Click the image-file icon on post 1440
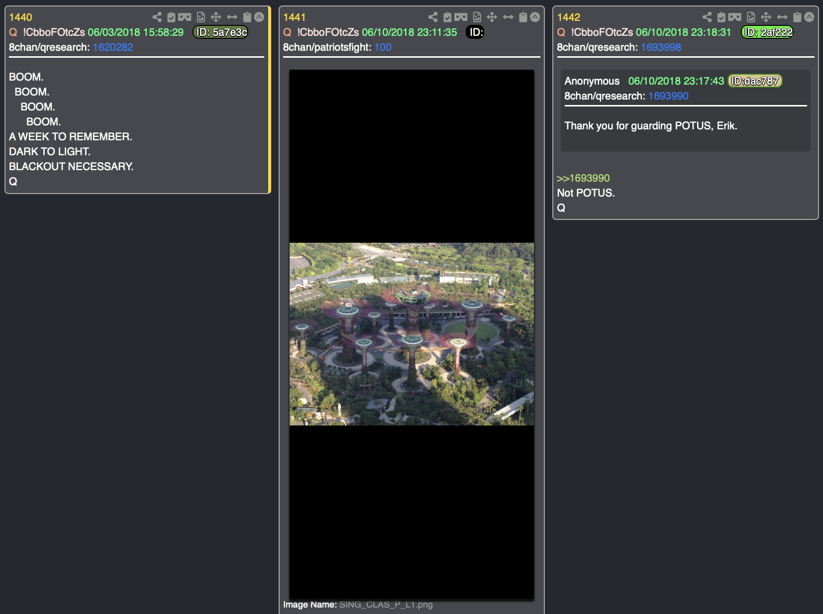The height and width of the screenshot is (614, 823). point(201,17)
